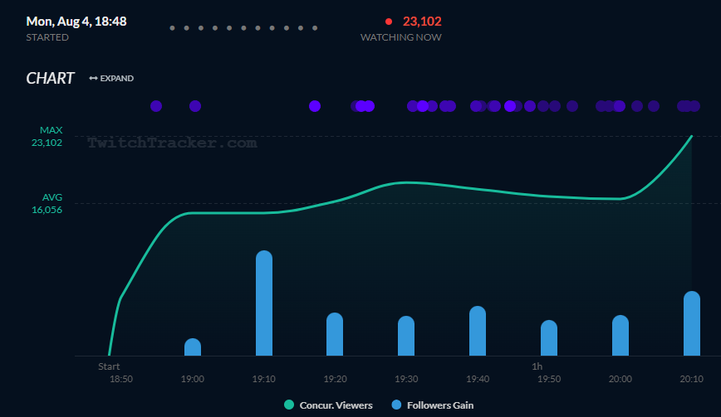Click the MAX 23,102 axis label
This screenshot has width=721, height=417.
tap(47, 136)
